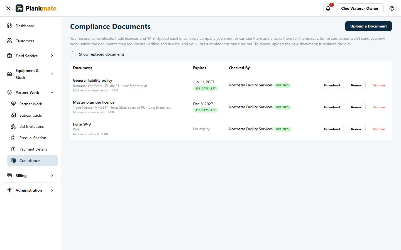This screenshot has width=401, height=250.
Task: Collapse the Partner Work section chevron
Action: (52, 92)
